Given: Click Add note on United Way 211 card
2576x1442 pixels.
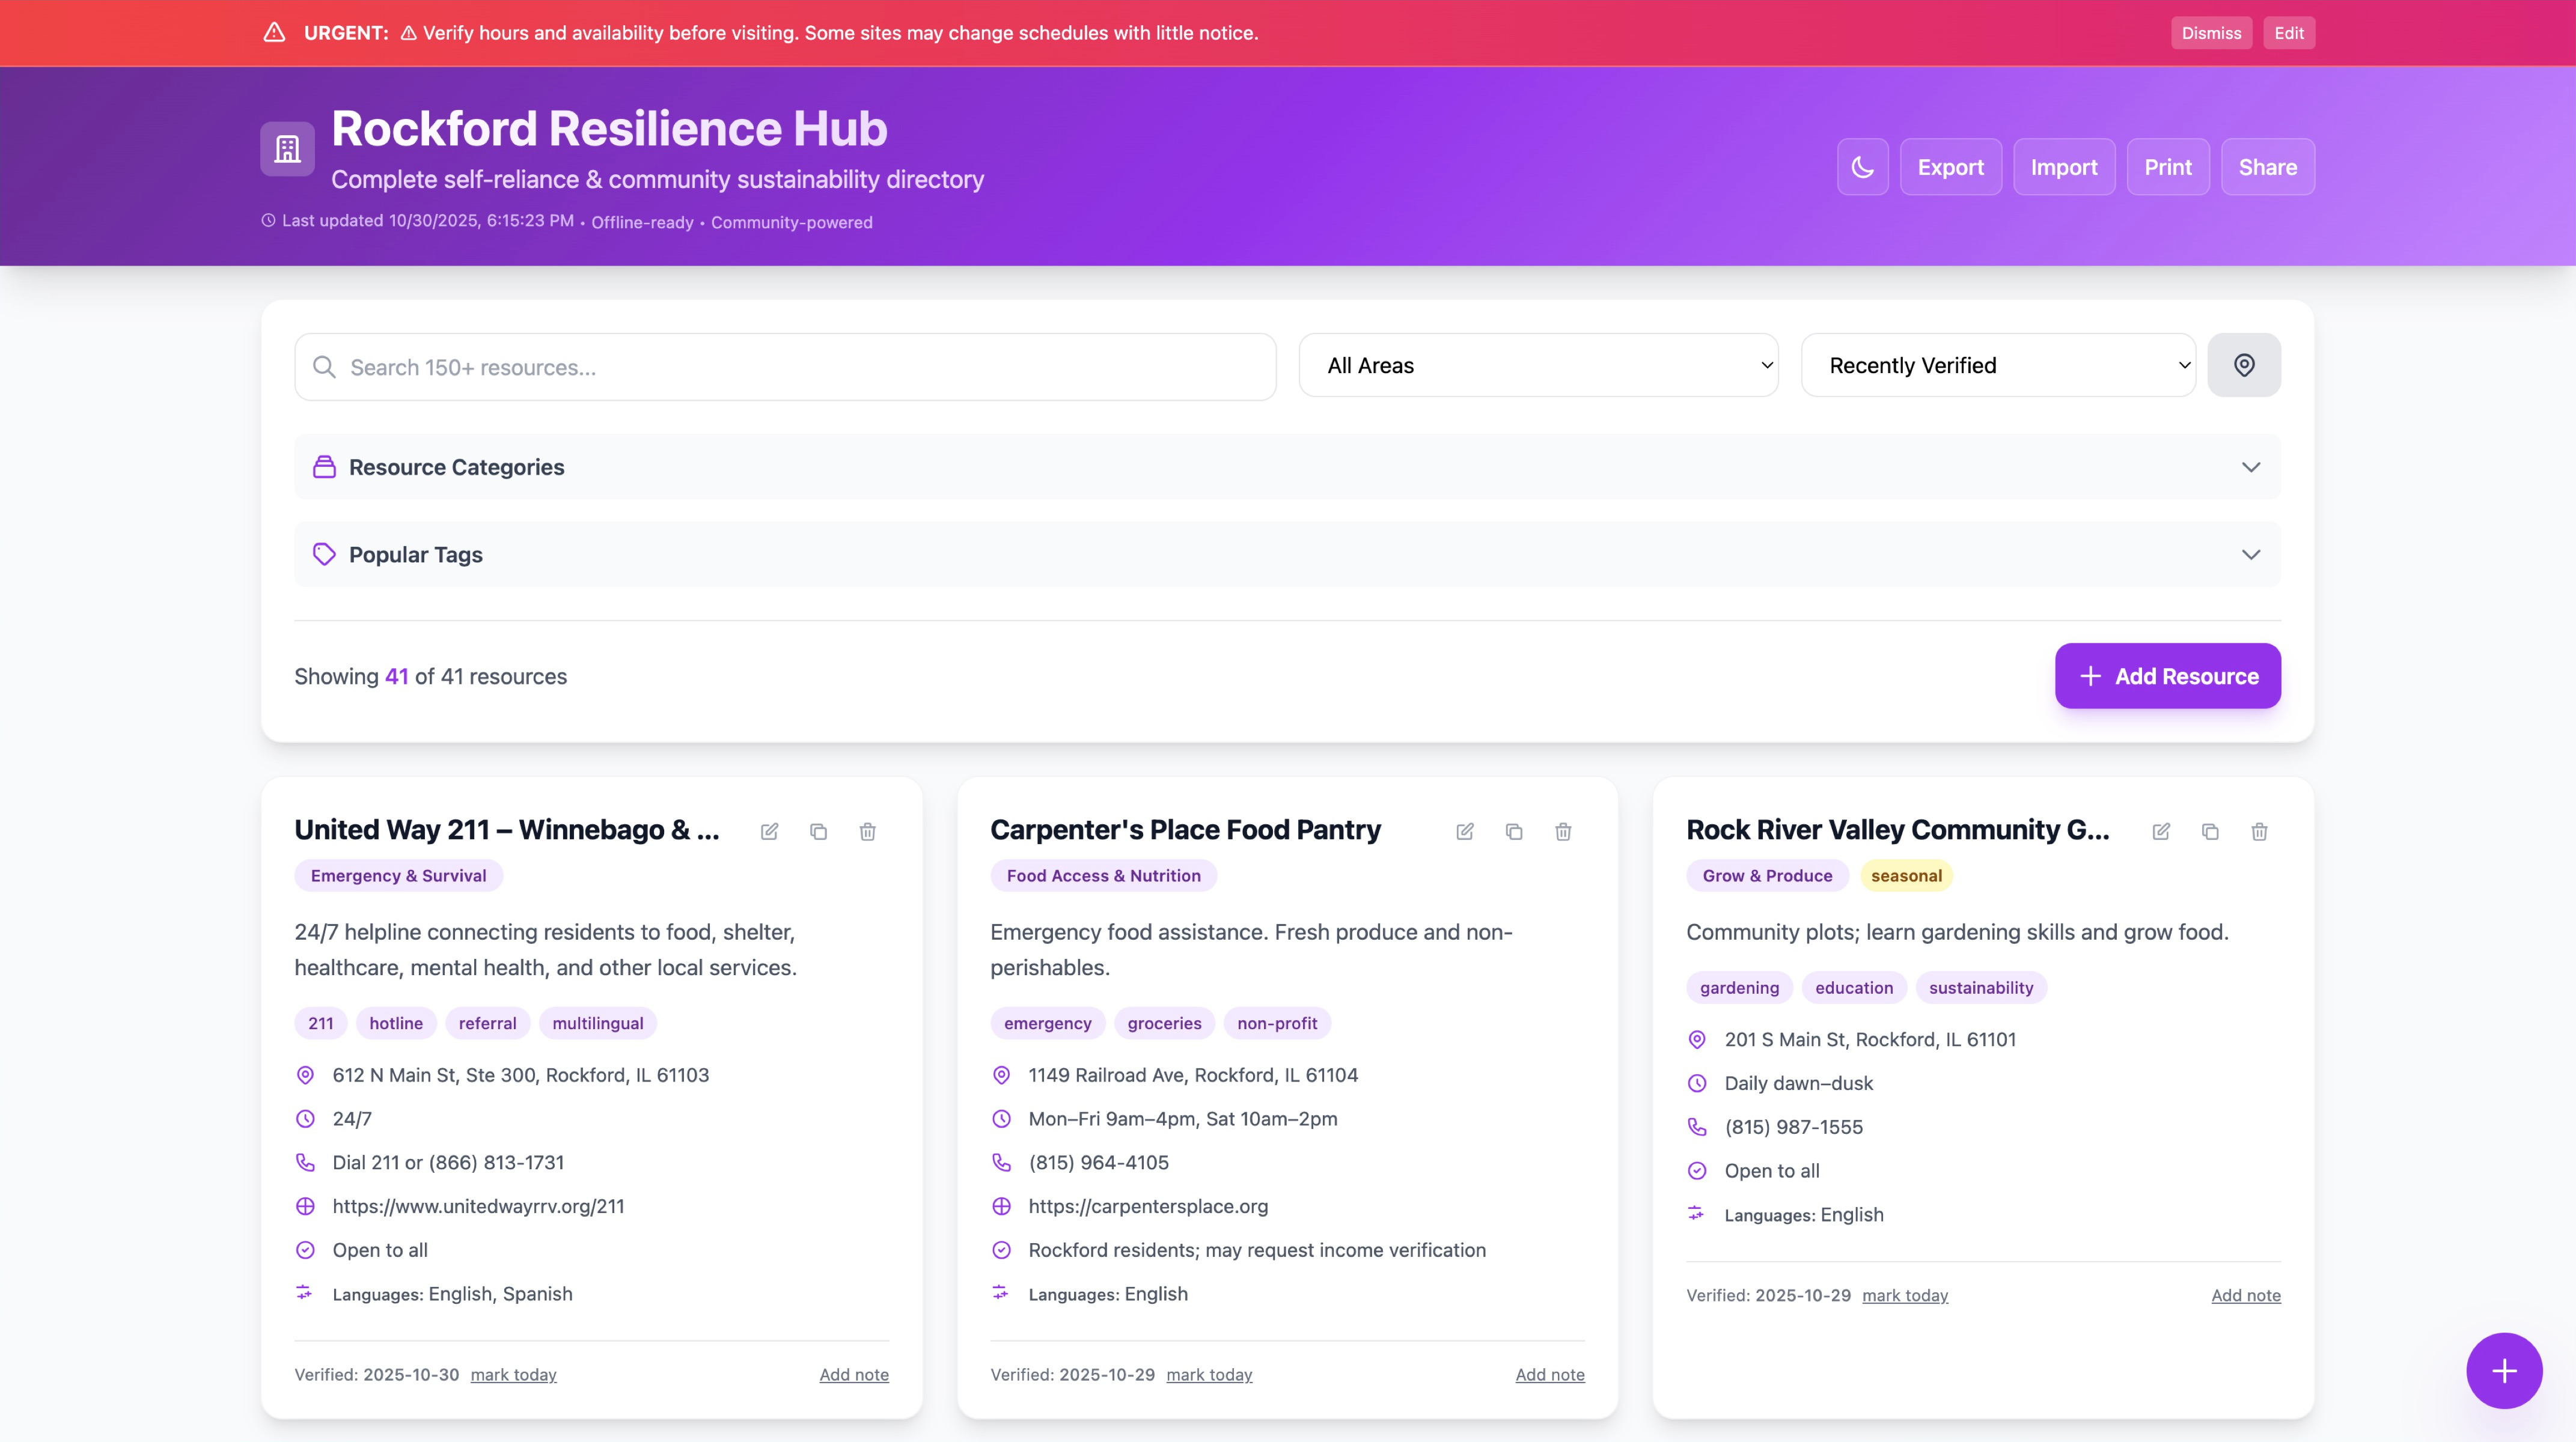Looking at the screenshot, I should coord(854,1375).
